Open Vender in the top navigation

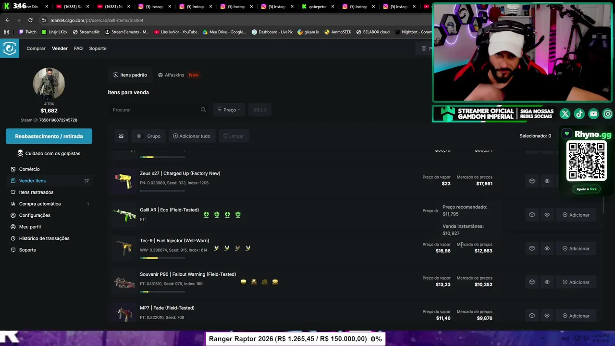point(60,49)
